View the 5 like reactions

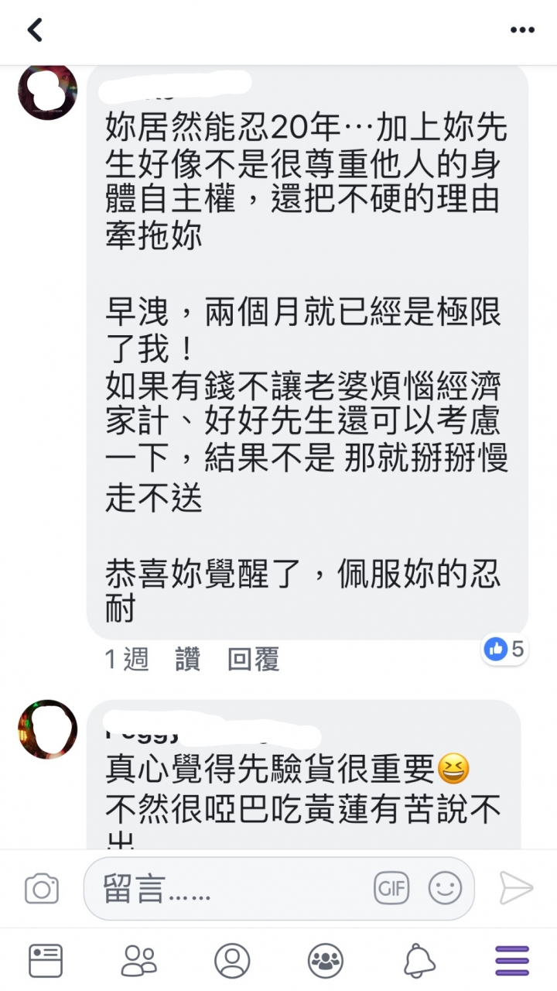[x=504, y=649]
